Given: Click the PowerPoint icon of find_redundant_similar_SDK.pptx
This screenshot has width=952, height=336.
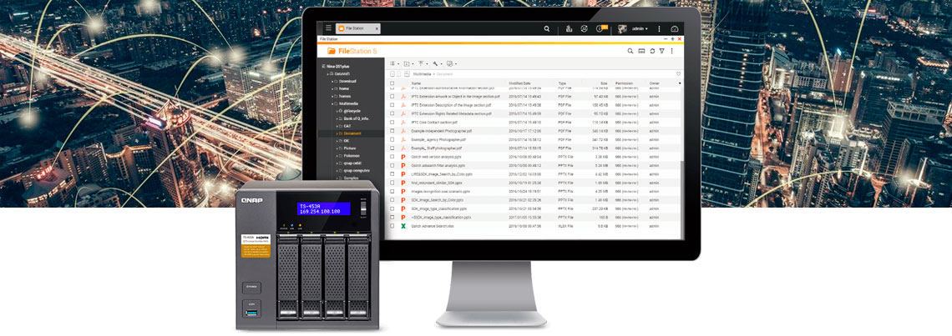Looking at the screenshot, I should point(403,183).
